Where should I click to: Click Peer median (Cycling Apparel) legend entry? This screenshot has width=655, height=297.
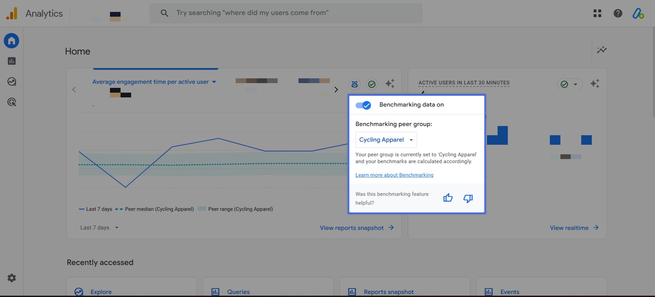click(x=155, y=209)
